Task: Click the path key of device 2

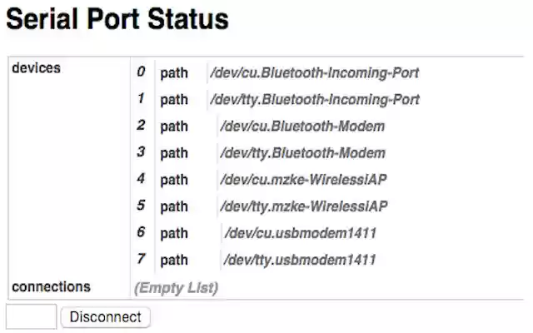Action: pos(174,127)
